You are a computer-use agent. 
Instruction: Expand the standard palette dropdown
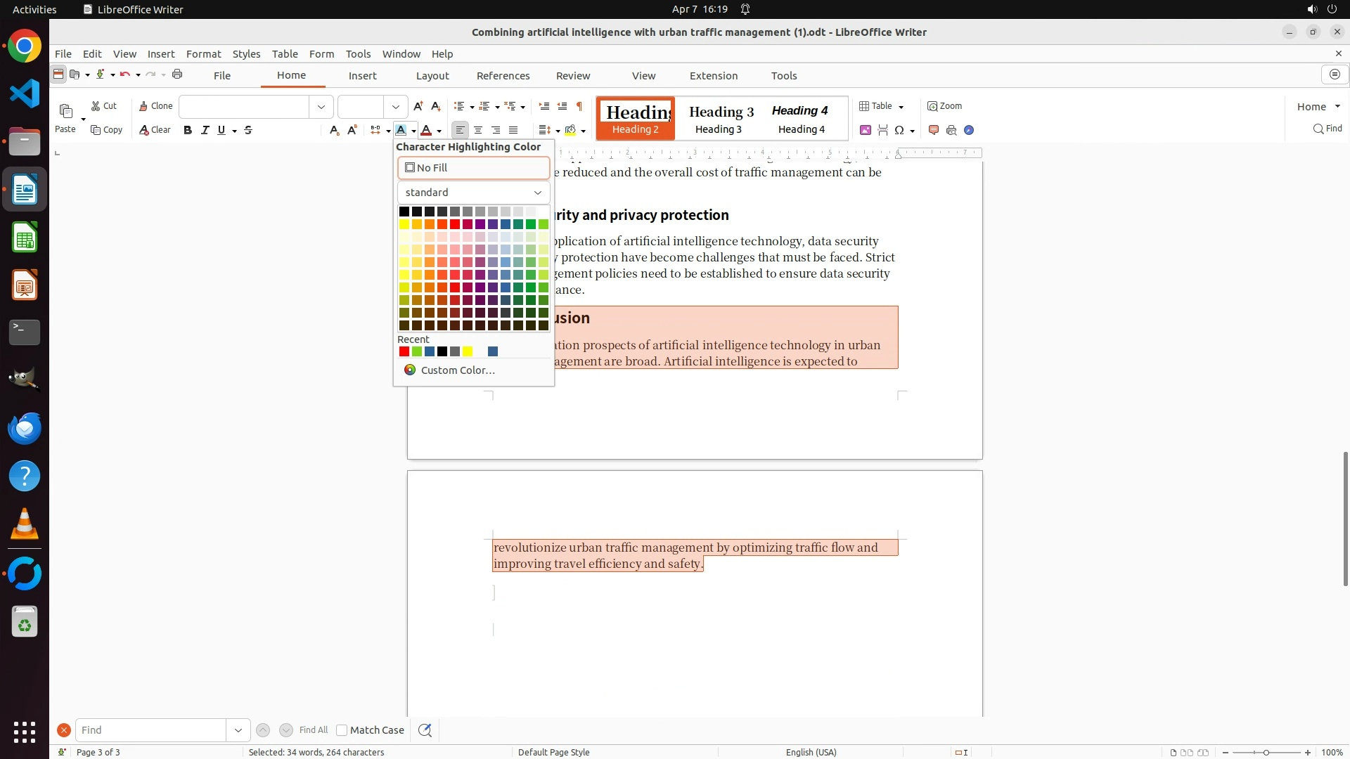click(538, 193)
